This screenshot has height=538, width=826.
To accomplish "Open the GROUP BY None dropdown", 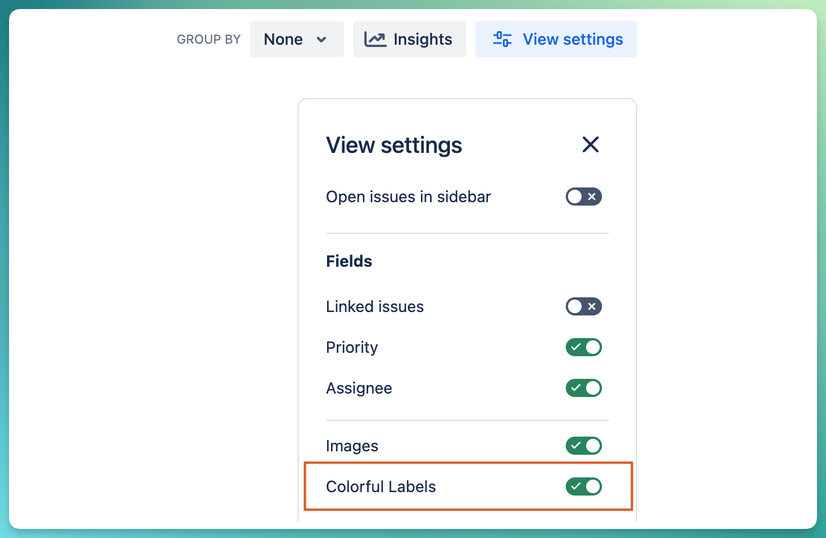I will tap(296, 39).
